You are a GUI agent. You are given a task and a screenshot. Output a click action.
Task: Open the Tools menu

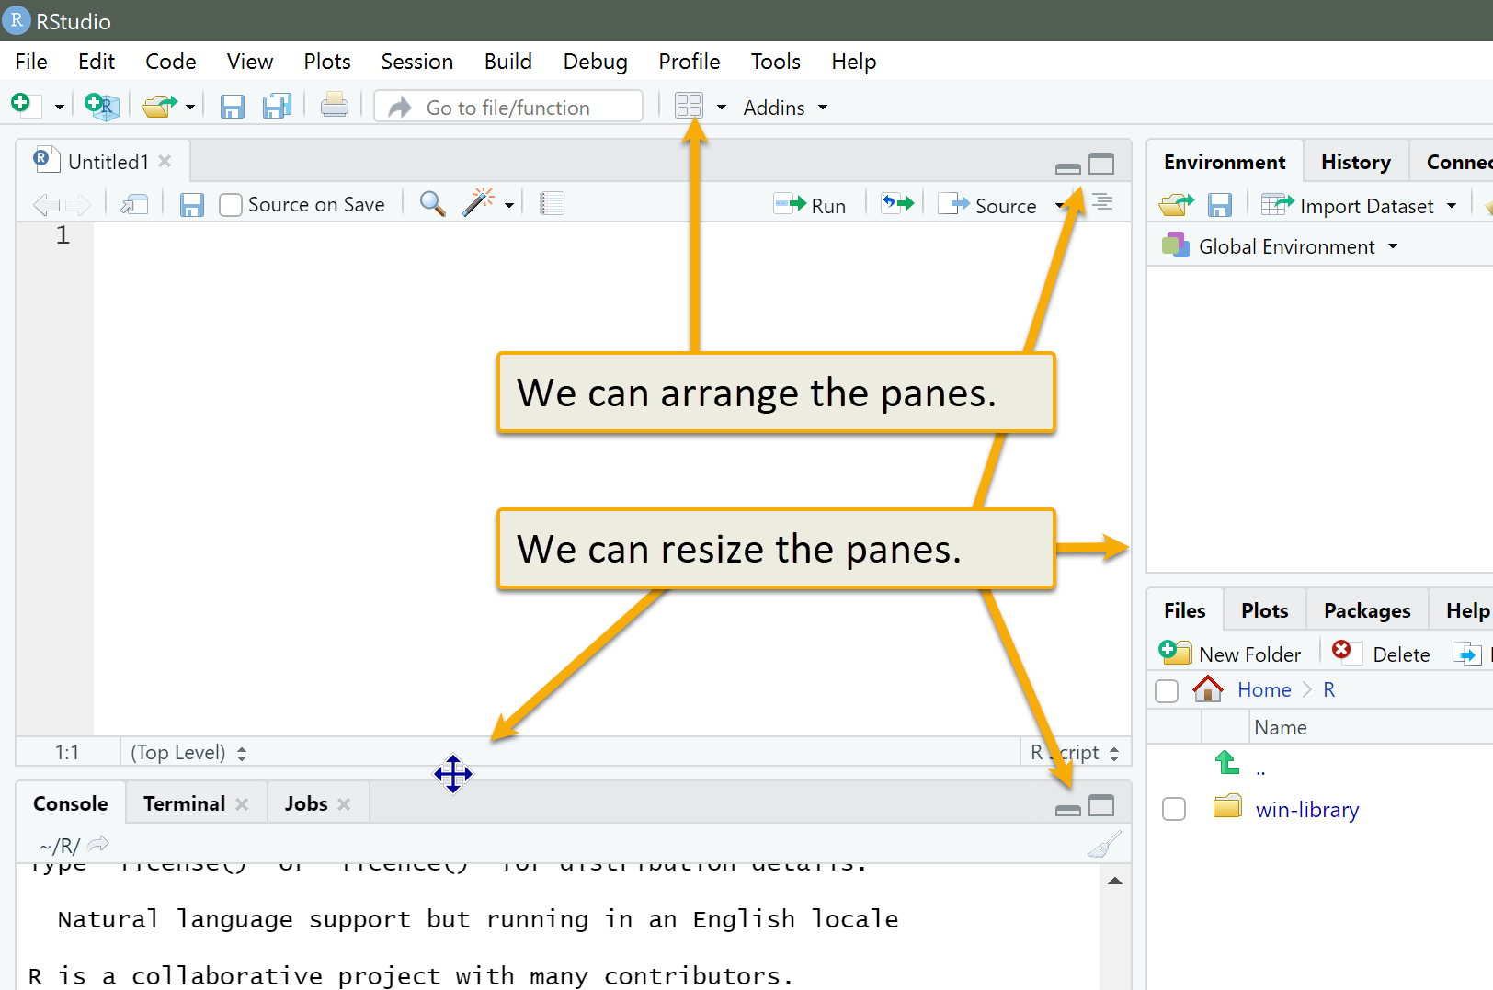pos(776,62)
